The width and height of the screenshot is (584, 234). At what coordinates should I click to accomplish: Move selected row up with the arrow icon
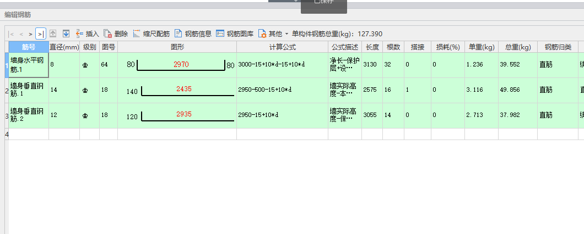pyautogui.click(x=53, y=34)
